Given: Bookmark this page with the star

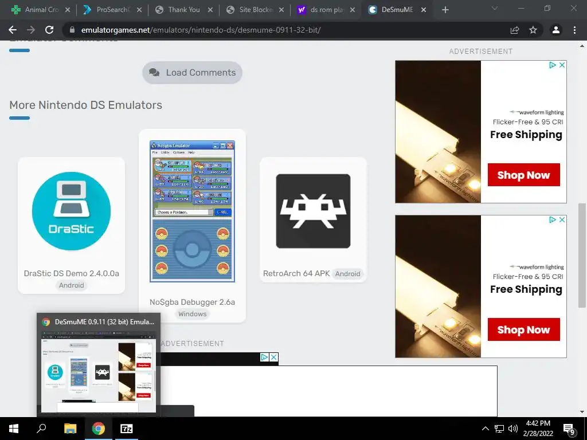Looking at the screenshot, I should [533, 30].
